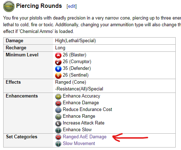
Task: Click the Reduce Endurance Cost icon
Action: (x=58, y=110)
